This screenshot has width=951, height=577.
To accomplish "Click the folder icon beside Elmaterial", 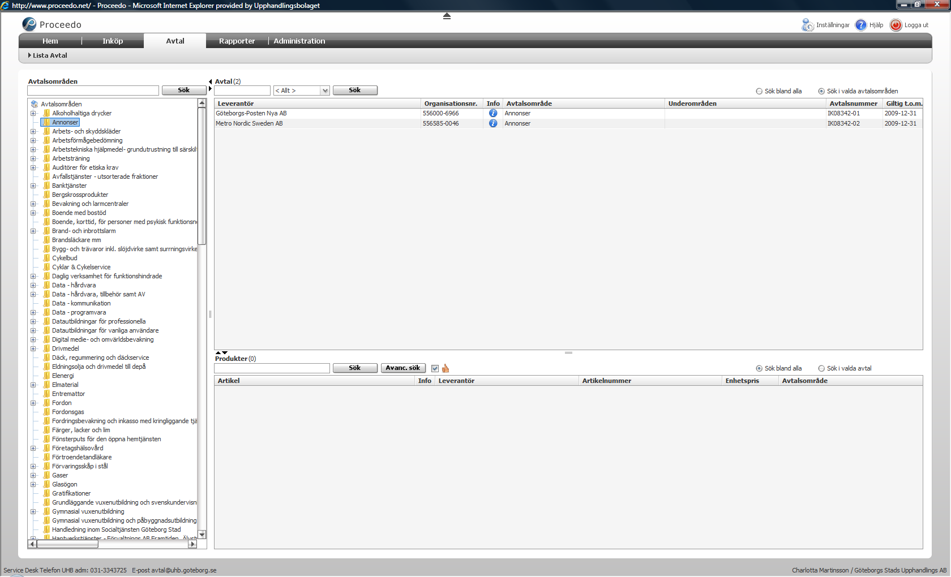I will [x=46, y=385].
